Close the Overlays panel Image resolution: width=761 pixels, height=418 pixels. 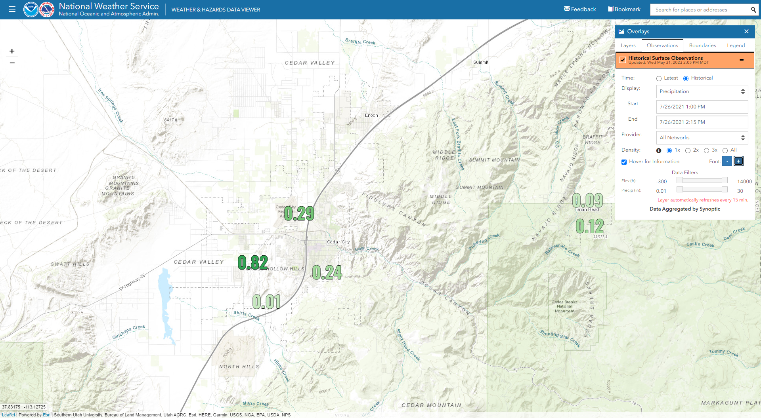pos(746,31)
